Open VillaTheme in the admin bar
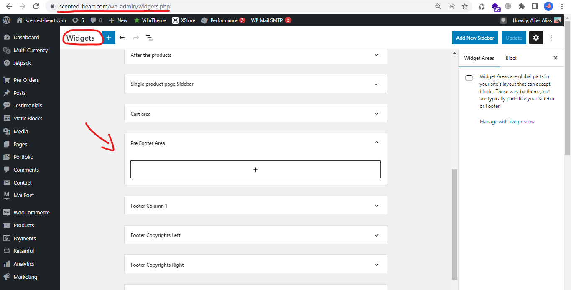Screen dimensions: 571x290 point(150,20)
